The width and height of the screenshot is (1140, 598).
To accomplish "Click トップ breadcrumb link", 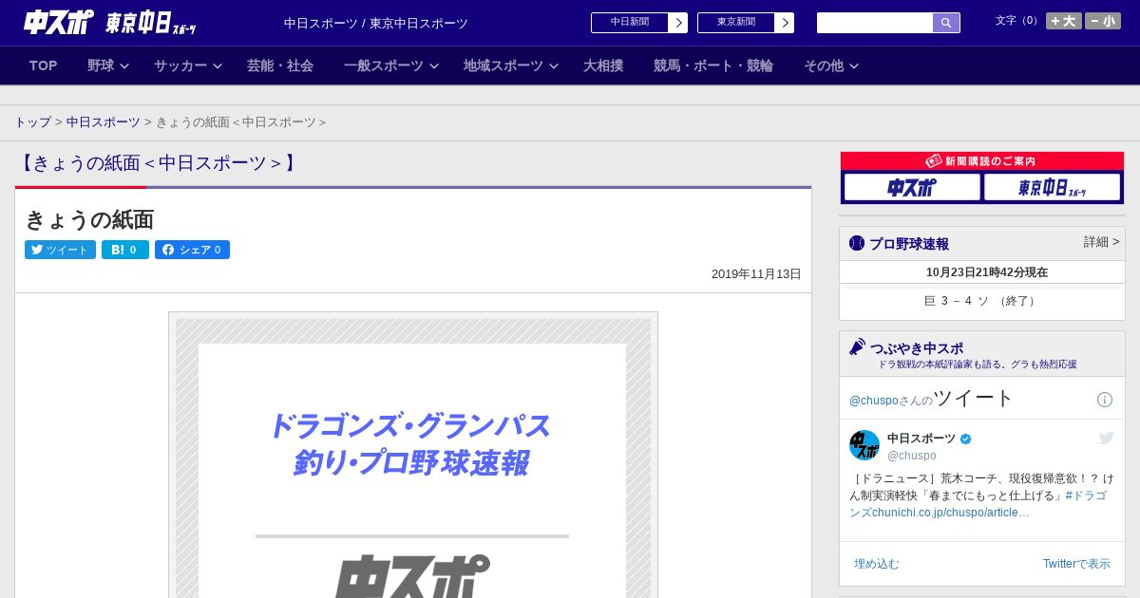I will pos(32,122).
